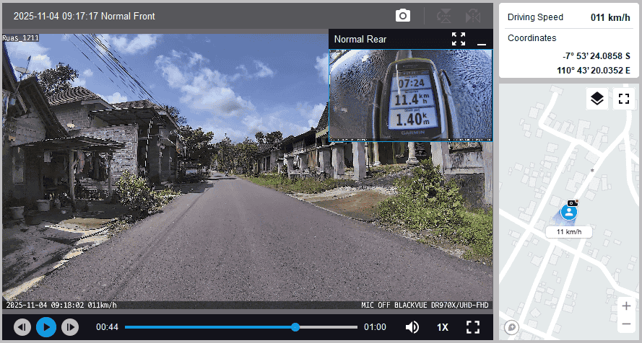Flip the video vertically
The image size is (642, 343).
point(445,16)
